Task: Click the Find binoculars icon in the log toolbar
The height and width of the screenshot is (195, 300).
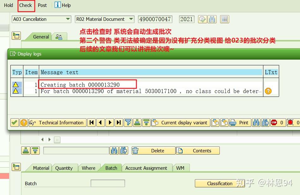Action: click(x=256, y=122)
